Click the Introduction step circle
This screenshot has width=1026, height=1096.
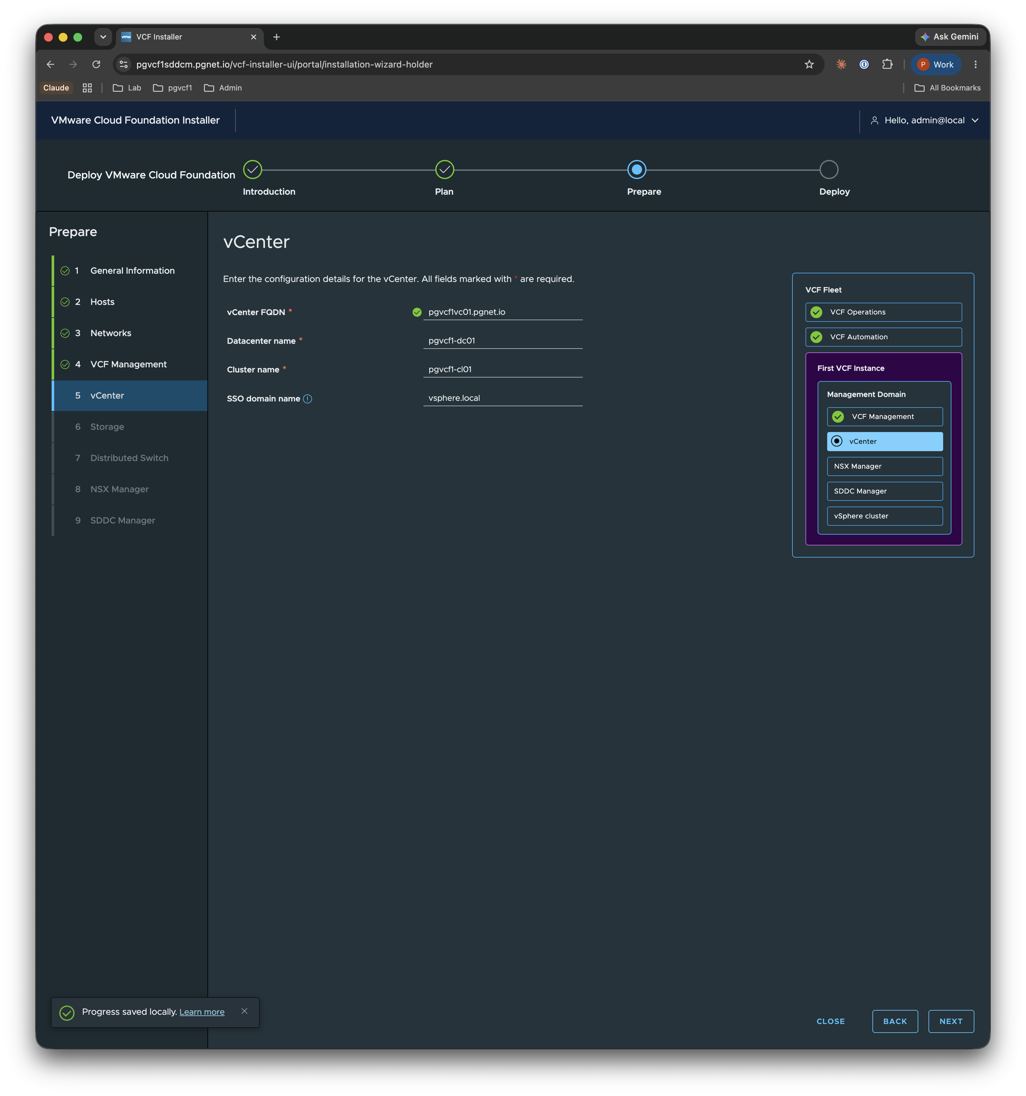tap(252, 170)
